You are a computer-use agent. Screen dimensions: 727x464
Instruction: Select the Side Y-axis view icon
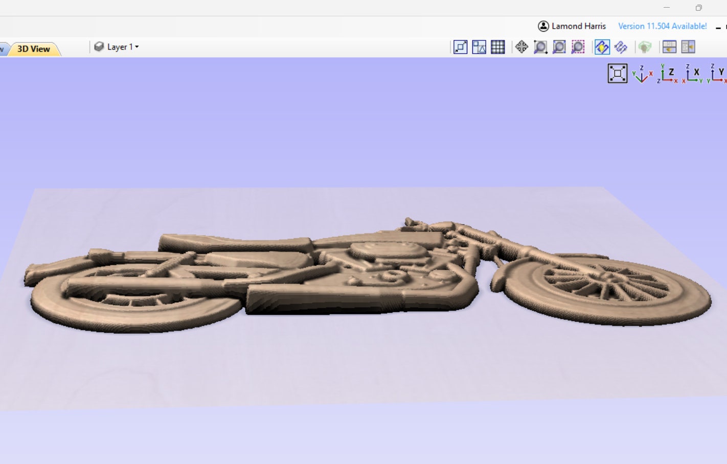click(x=716, y=73)
